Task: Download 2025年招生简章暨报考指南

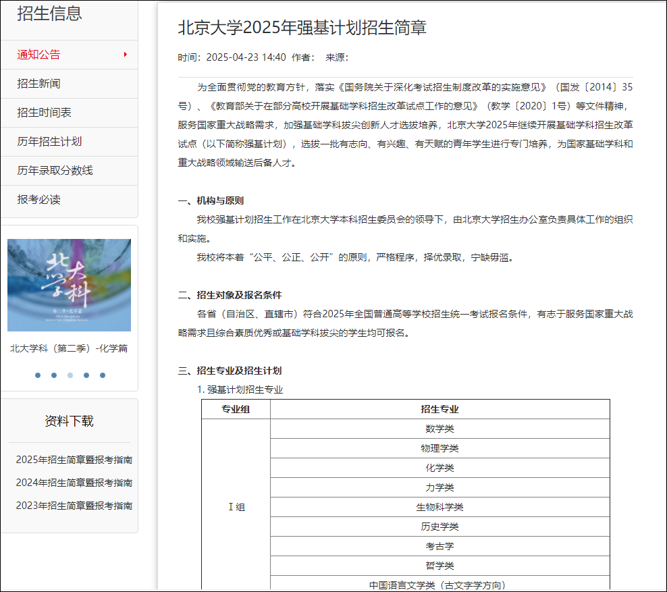Action: pyautogui.click(x=74, y=460)
